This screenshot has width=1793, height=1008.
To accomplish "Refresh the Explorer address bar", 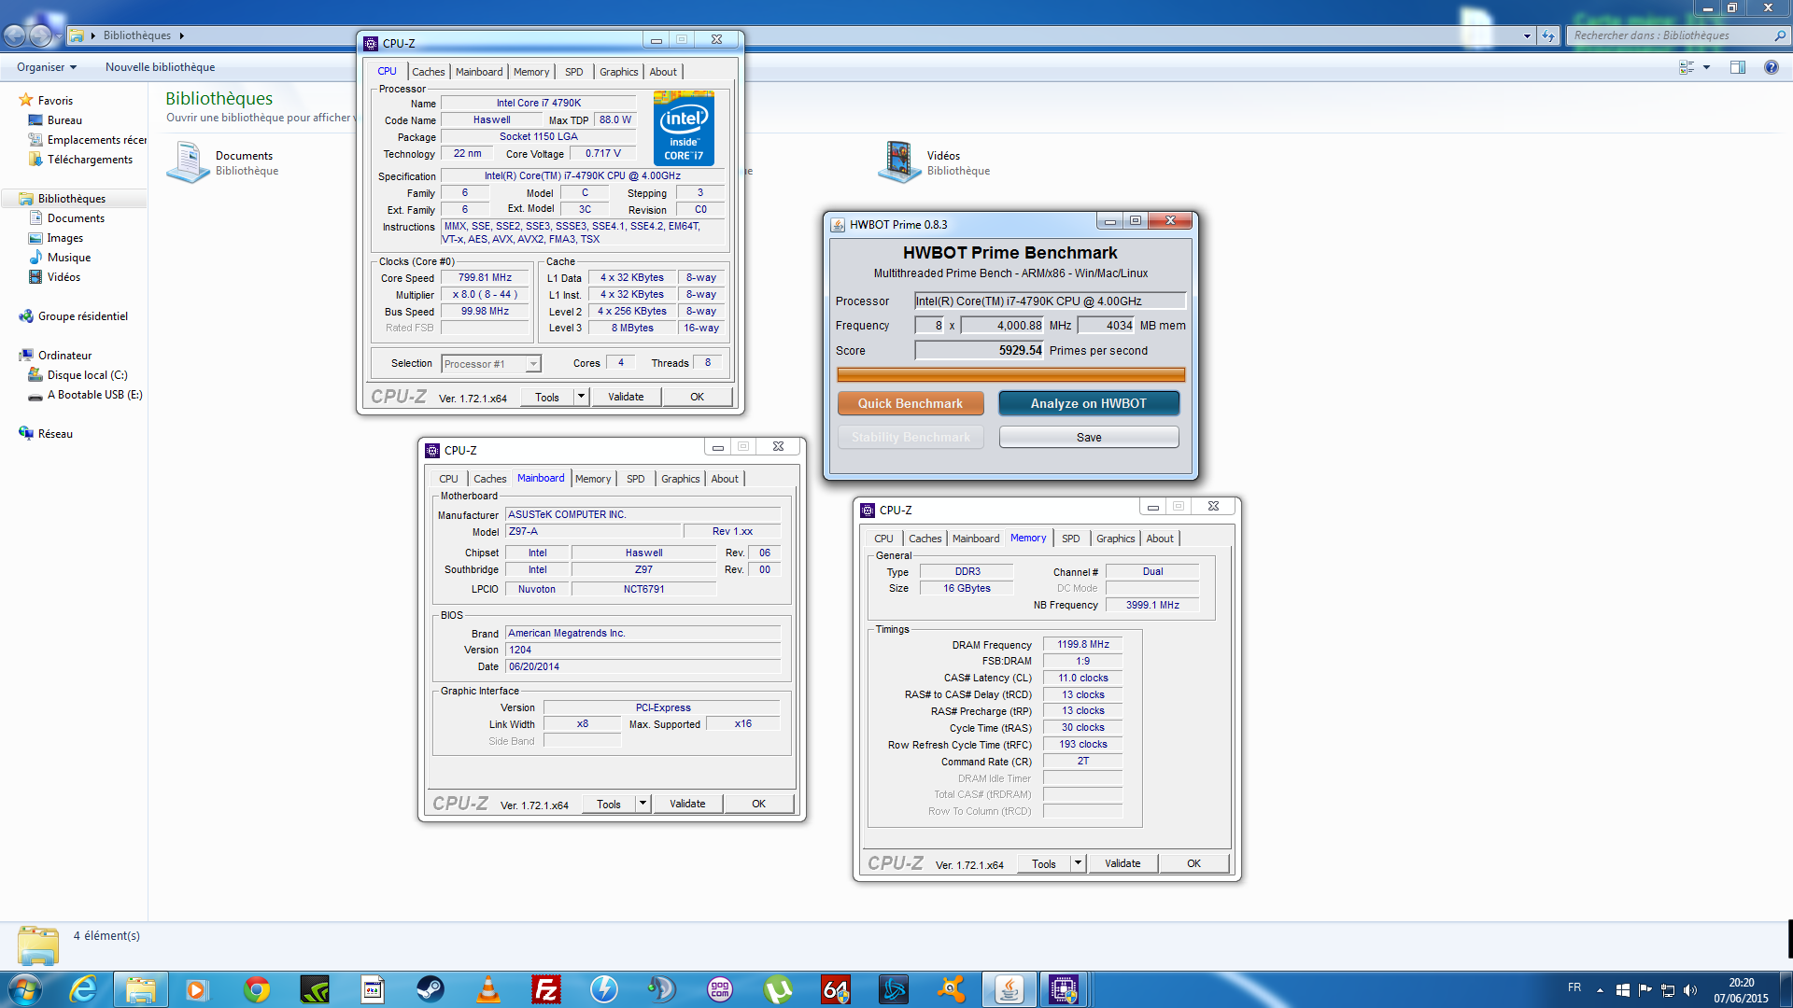I will click(1548, 35).
